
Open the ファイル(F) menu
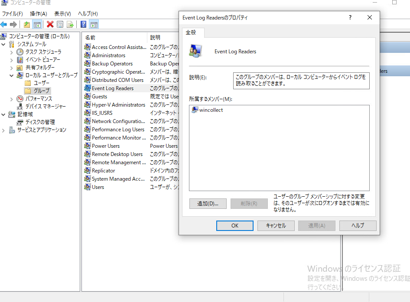pos(12,13)
